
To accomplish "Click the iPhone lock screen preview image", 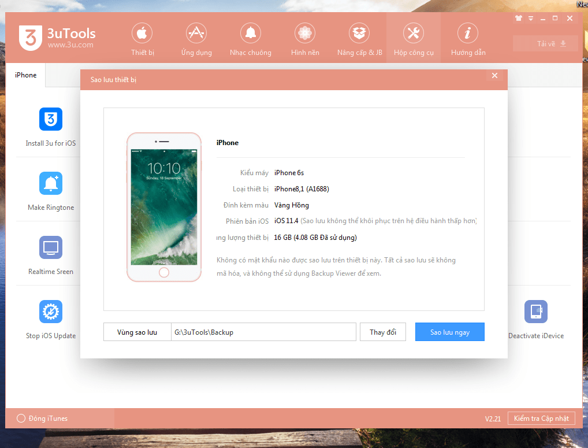I will coord(164,207).
